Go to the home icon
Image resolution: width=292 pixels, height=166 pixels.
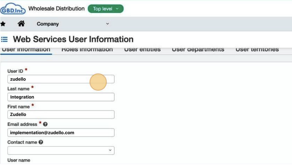pyautogui.click(x=21, y=24)
